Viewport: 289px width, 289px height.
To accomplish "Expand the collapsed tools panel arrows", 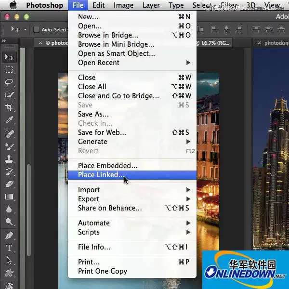I will (x=4, y=41).
